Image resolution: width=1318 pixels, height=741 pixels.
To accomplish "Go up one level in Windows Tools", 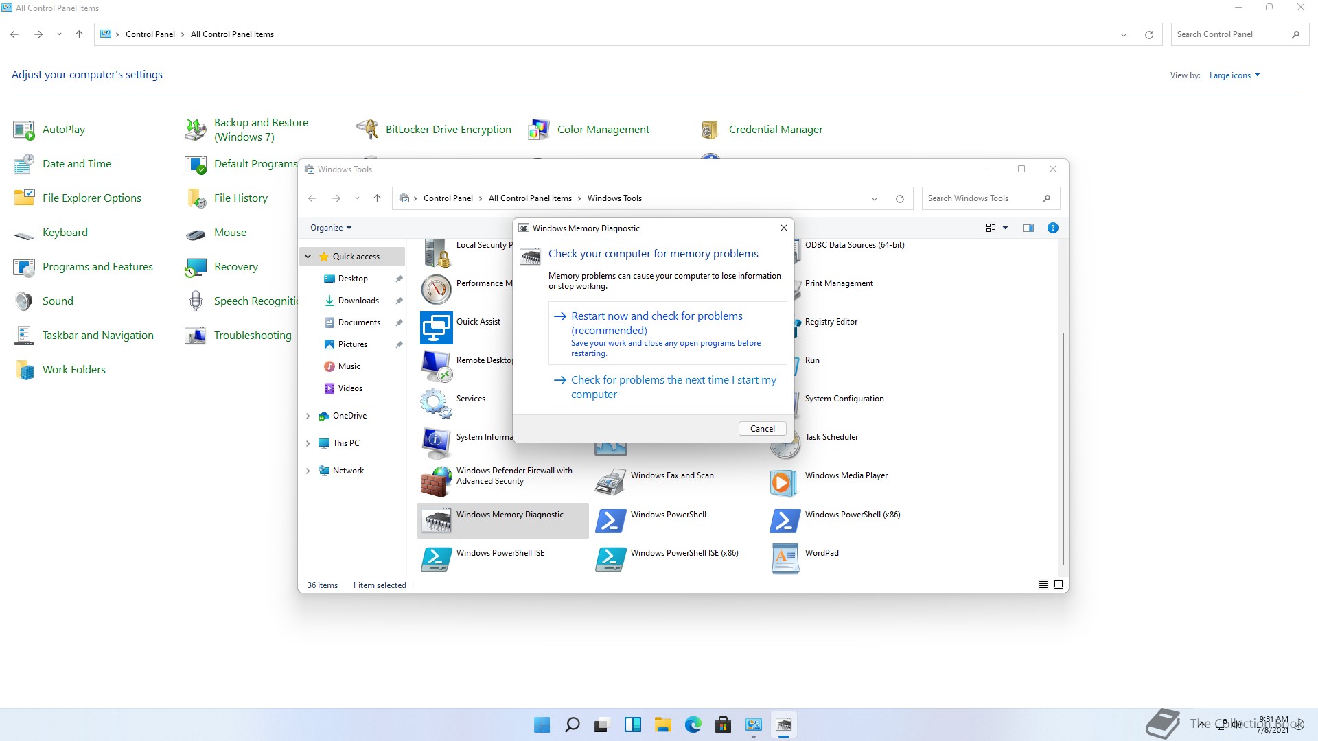I will click(x=377, y=198).
